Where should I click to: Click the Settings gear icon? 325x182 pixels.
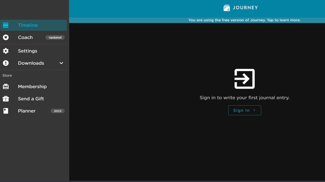[x=5, y=51]
